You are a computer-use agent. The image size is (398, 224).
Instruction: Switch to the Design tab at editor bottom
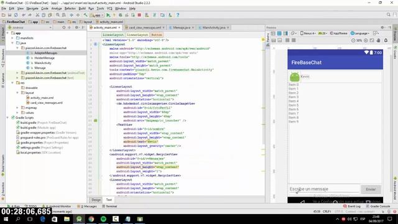96,200
